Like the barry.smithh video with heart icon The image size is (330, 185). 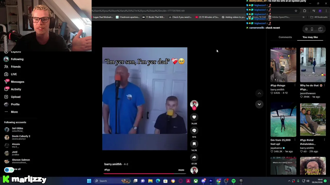pos(194,117)
